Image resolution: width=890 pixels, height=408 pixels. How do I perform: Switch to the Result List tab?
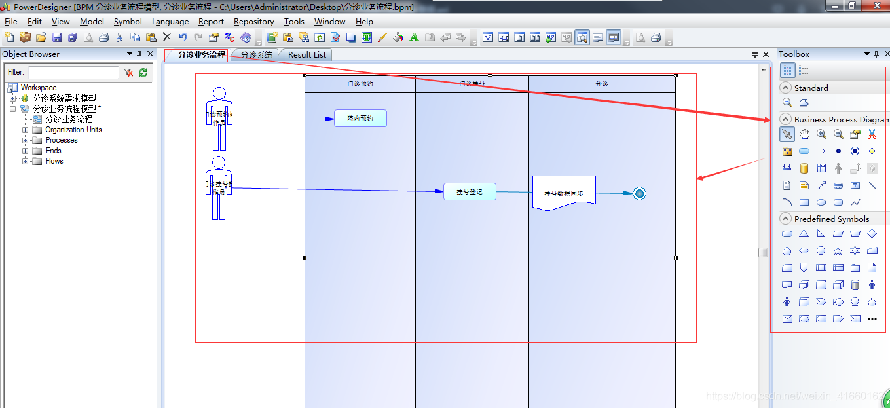[x=306, y=55]
